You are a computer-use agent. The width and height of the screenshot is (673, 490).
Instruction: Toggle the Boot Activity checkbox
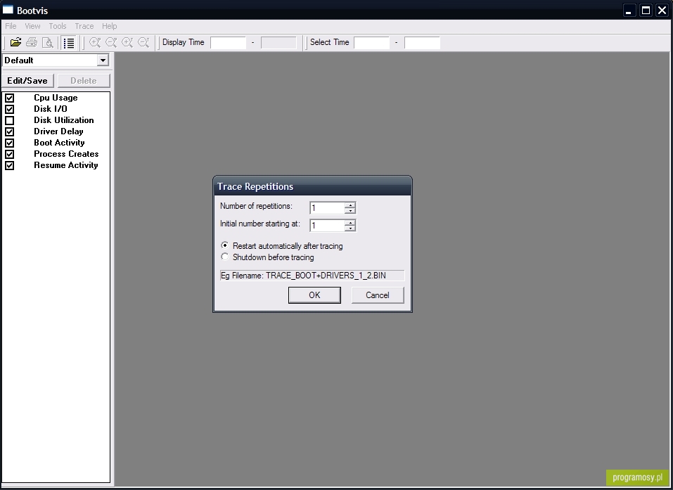pyautogui.click(x=9, y=143)
